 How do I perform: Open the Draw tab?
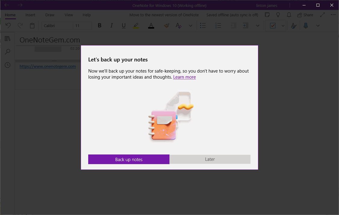pyautogui.click(x=50, y=15)
